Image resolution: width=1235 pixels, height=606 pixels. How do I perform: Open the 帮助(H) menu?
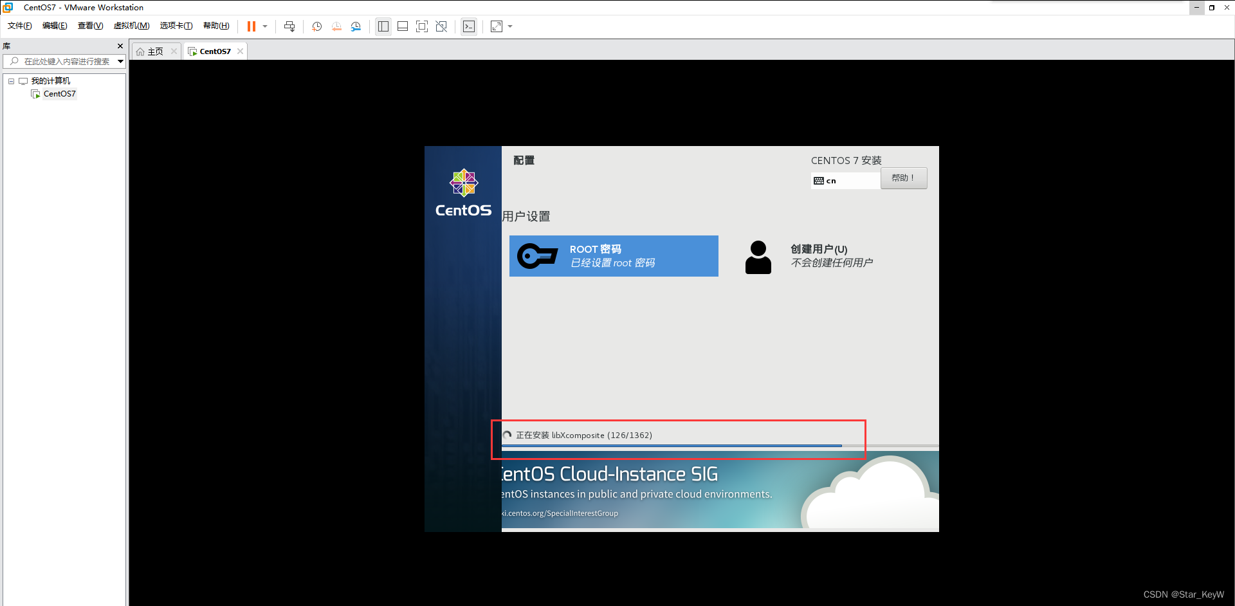pyautogui.click(x=216, y=26)
